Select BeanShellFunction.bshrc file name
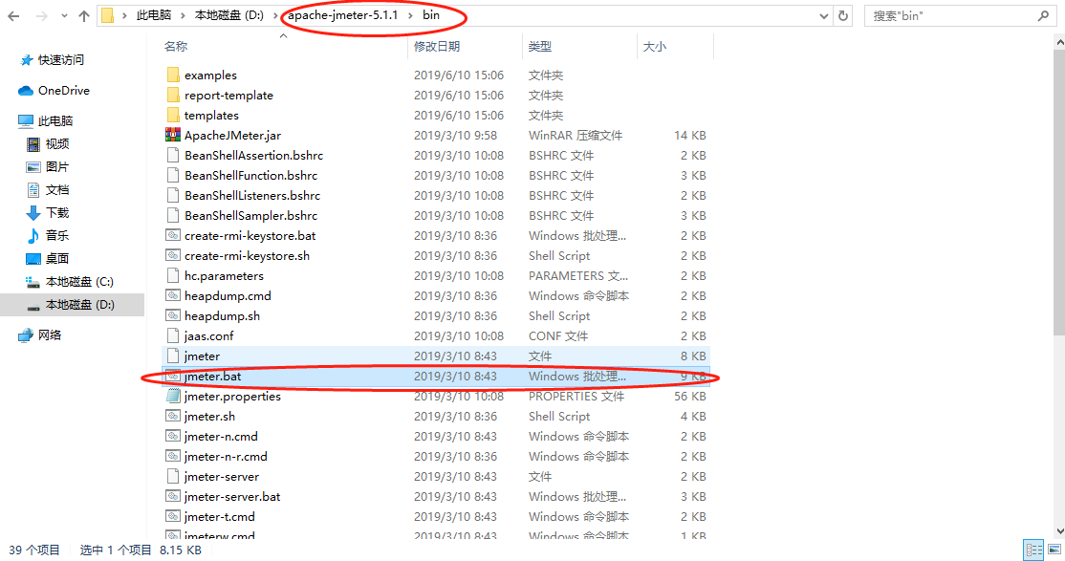 (x=250, y=175)
